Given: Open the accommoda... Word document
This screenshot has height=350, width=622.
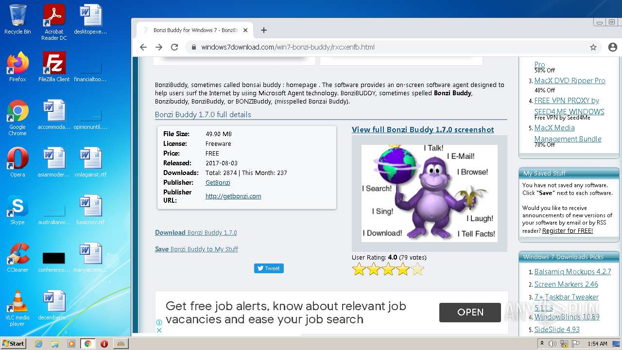Looking at the screenshot, I should (x=54, y=115).
